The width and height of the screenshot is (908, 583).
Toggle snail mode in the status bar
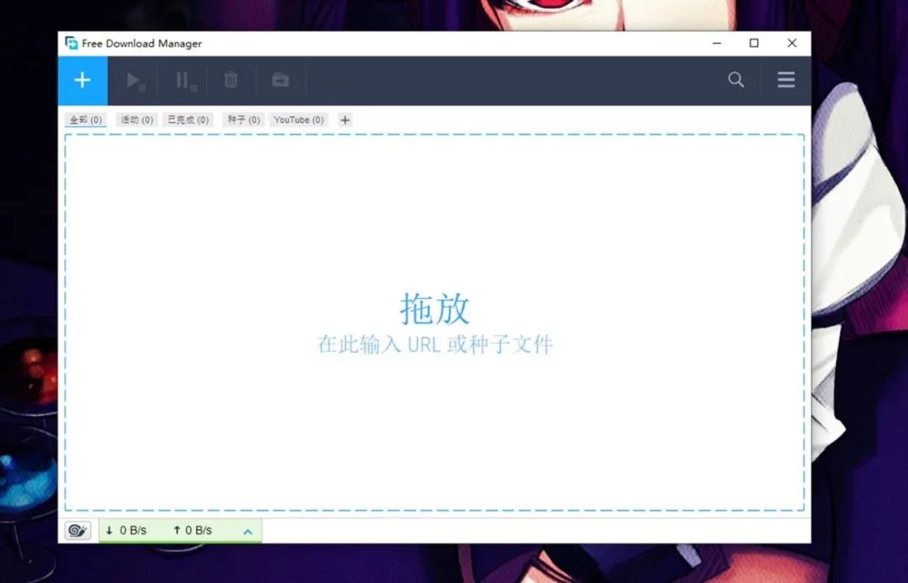78,531
